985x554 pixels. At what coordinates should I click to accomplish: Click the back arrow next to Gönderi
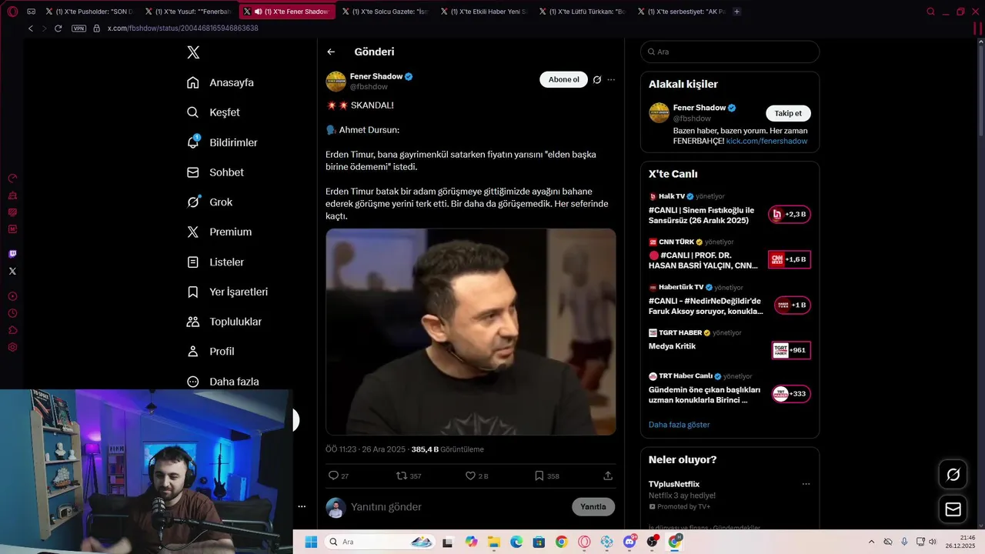click(331, 52)
